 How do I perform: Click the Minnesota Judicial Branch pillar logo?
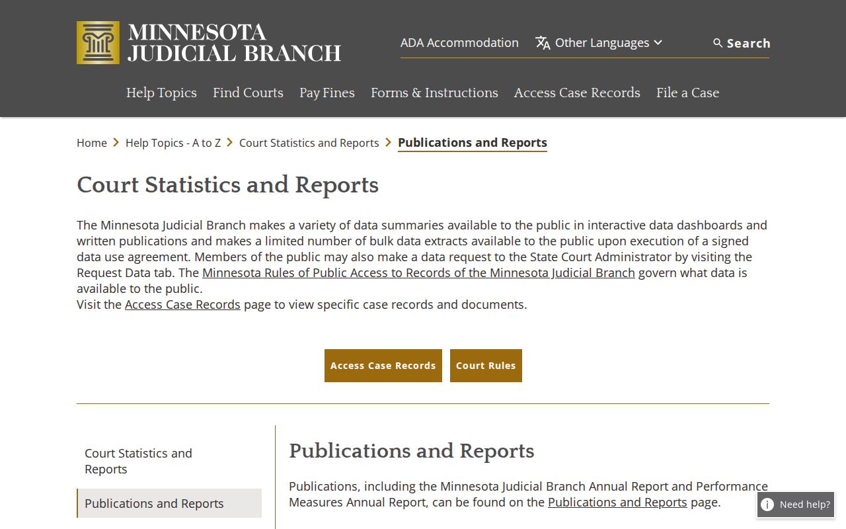(x=98, y=42)
